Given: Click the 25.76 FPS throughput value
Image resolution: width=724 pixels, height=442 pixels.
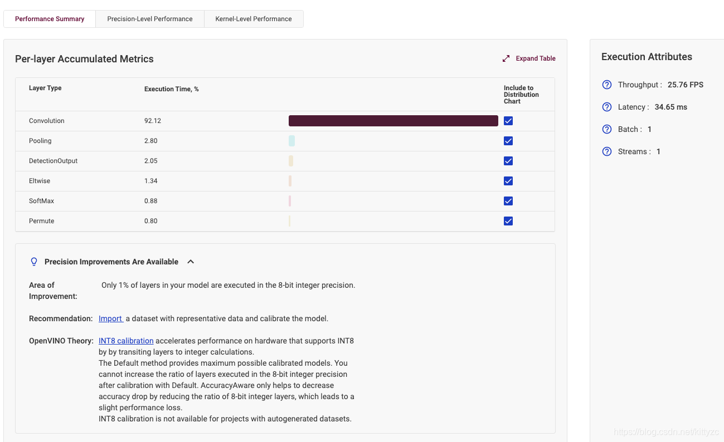Looking at the screenshot, I should 686,85.
